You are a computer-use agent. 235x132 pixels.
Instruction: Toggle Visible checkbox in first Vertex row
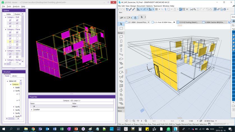coord(10,54)
